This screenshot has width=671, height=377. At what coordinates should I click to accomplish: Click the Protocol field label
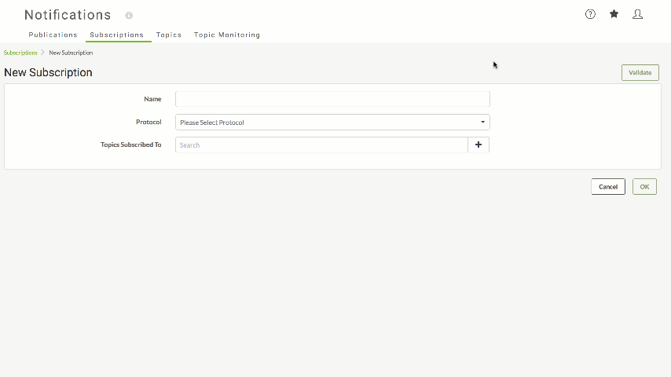click(148, 122)
